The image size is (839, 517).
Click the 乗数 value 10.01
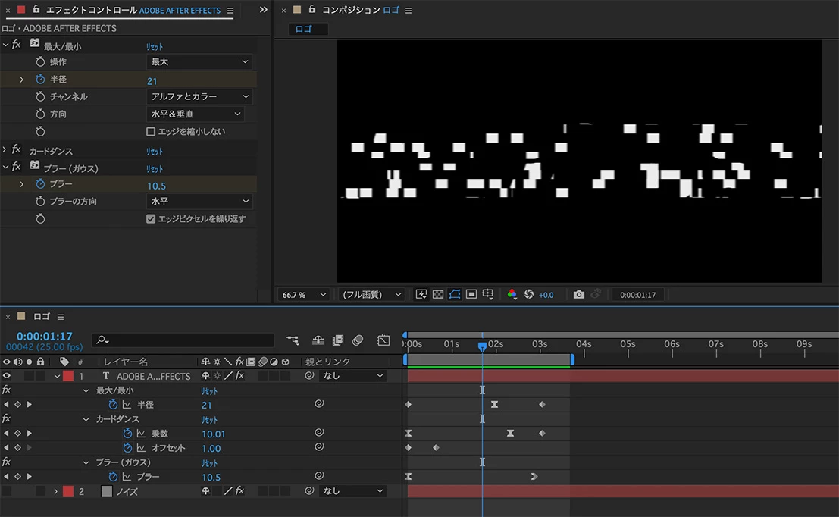[214, 434]
